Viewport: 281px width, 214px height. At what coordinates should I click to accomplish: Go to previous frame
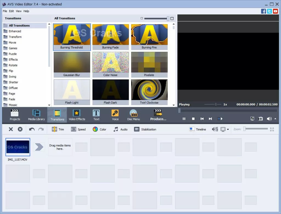tap(202, 119)
